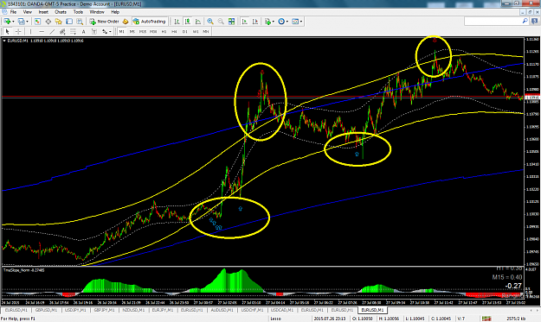Expand the profiles dropdown arrow
The width and height of the screenshot is (541, 322).
pos(27,22)
